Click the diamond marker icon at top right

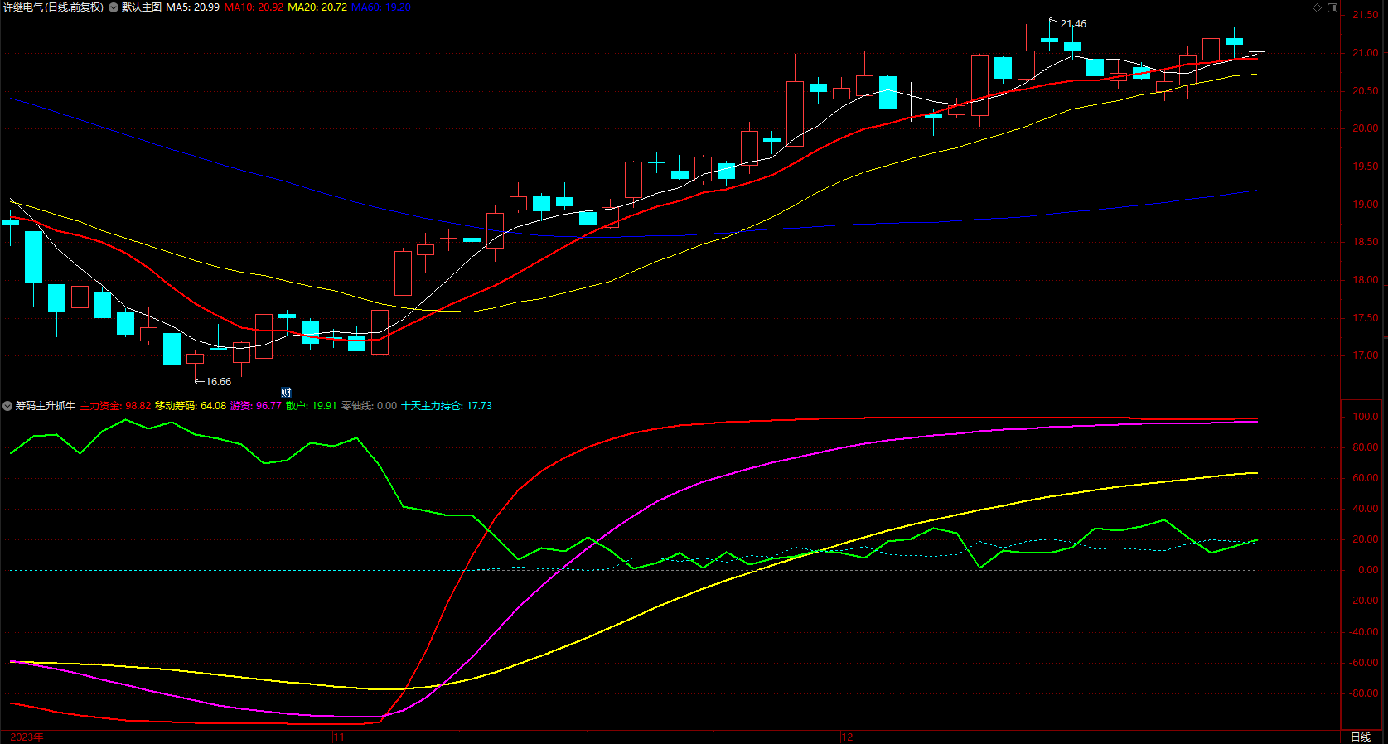(x=1318, y=7)
